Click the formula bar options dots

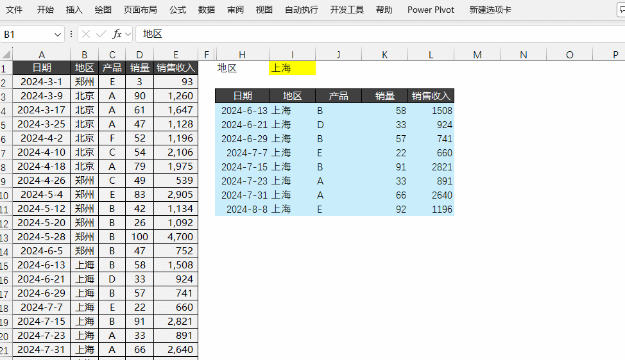[x=71, y=34]
